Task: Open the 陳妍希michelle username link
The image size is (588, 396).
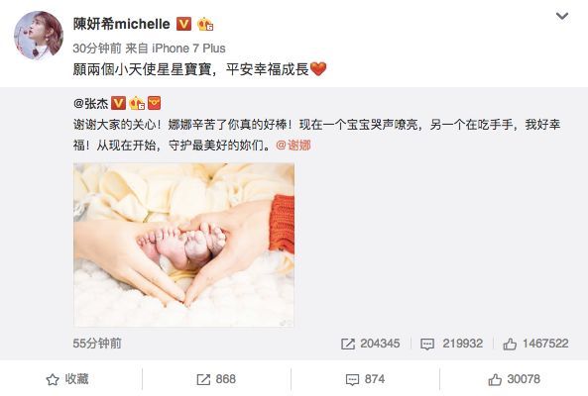Action: pyautogui.click(x=122, y=24)
